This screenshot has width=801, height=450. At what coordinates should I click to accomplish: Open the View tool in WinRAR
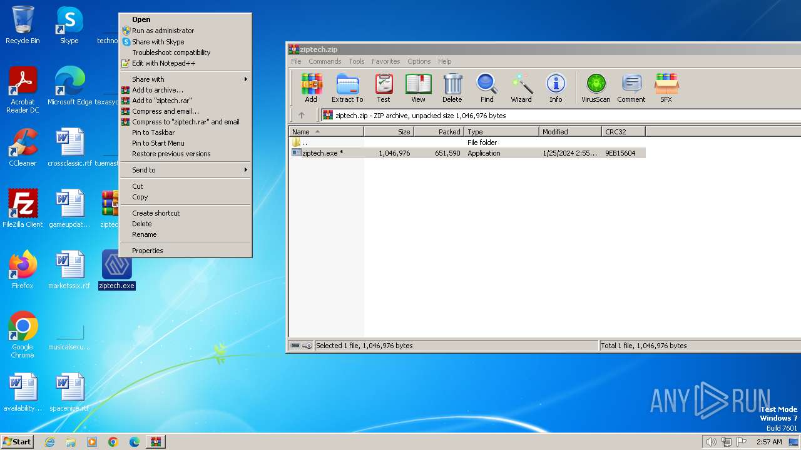pos(418,88)
